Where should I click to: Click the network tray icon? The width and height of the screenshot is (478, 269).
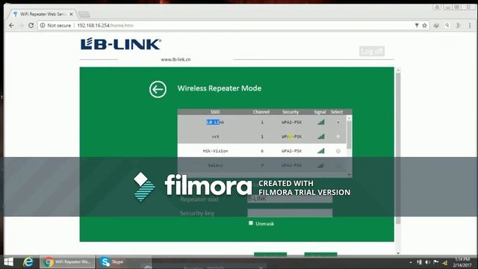point(445,262)
